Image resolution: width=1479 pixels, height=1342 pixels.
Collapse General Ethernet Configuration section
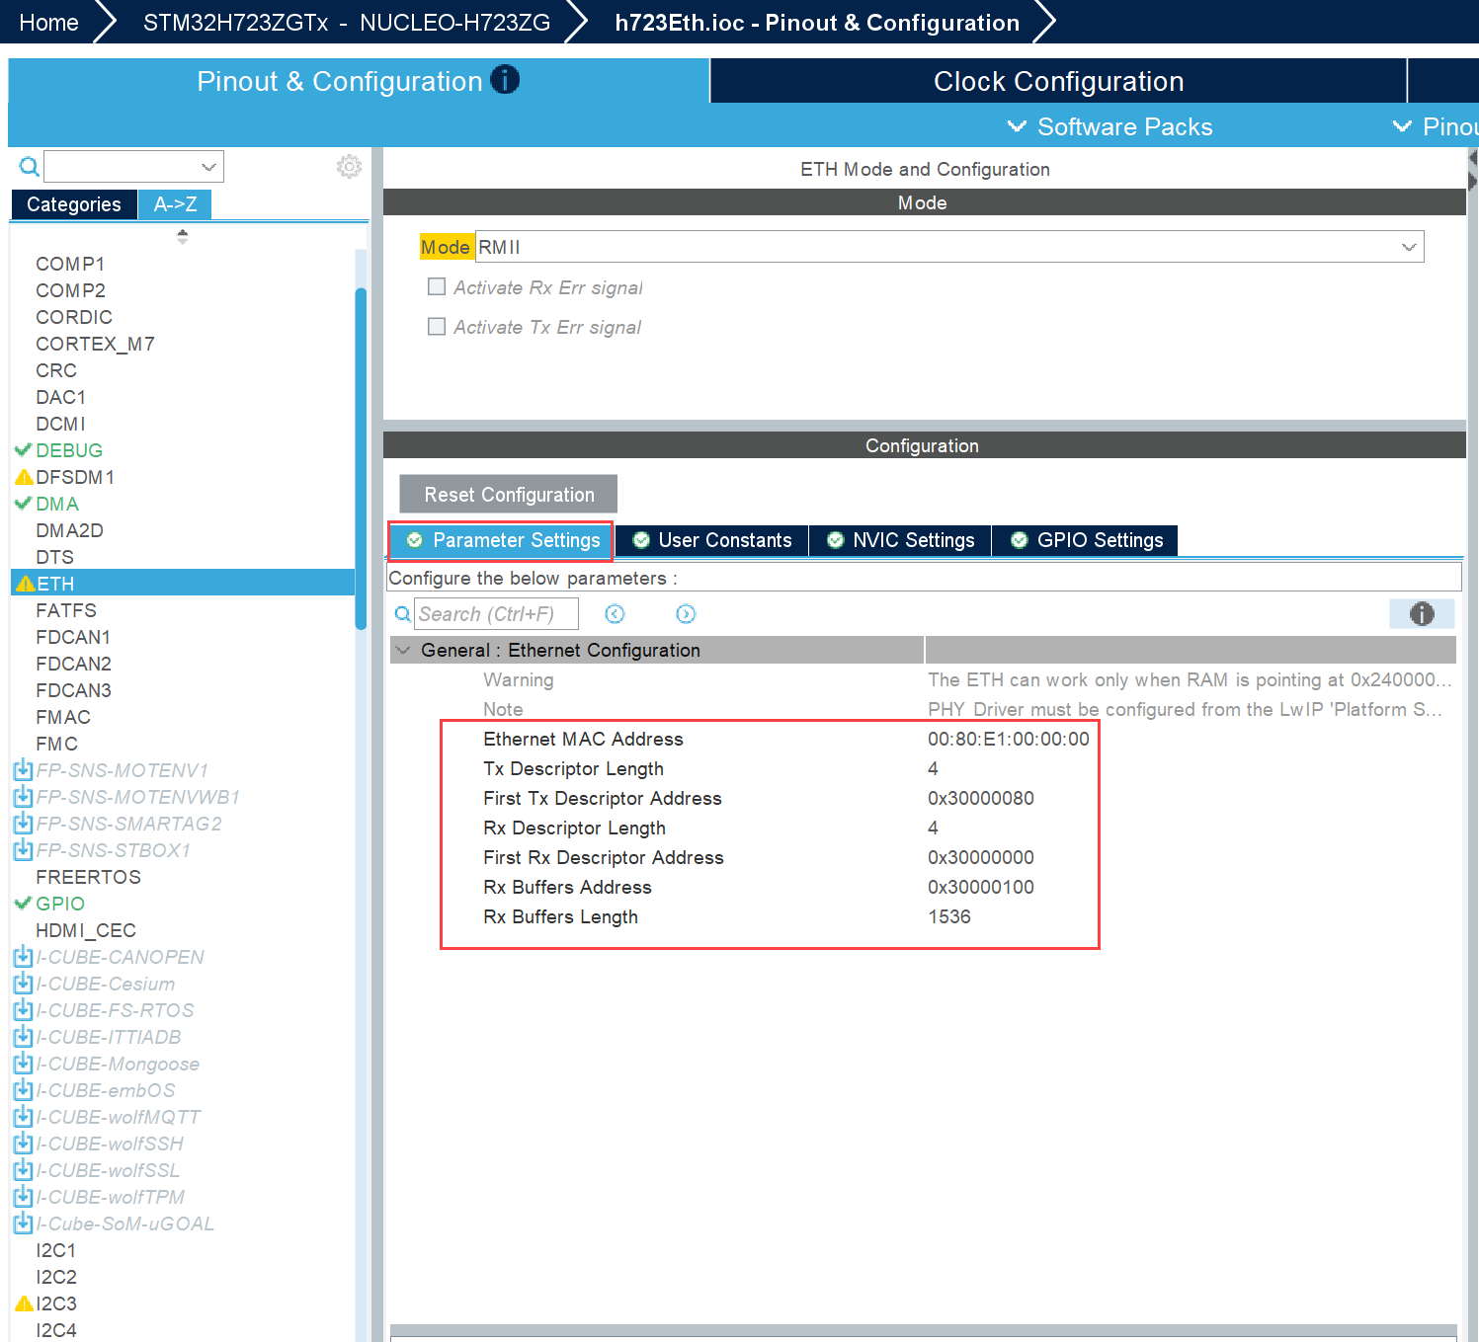tap(403, 650)
